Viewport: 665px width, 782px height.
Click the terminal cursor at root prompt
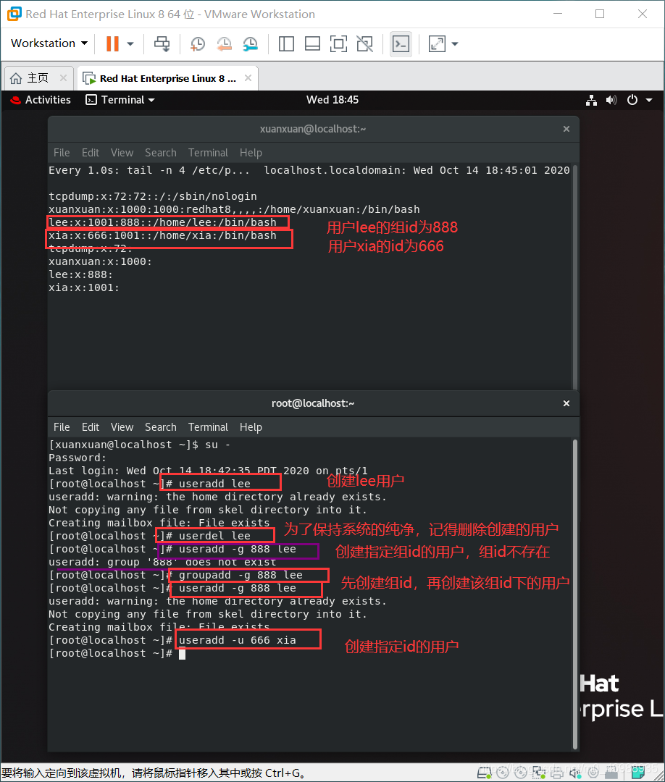(x=182, y=653)
